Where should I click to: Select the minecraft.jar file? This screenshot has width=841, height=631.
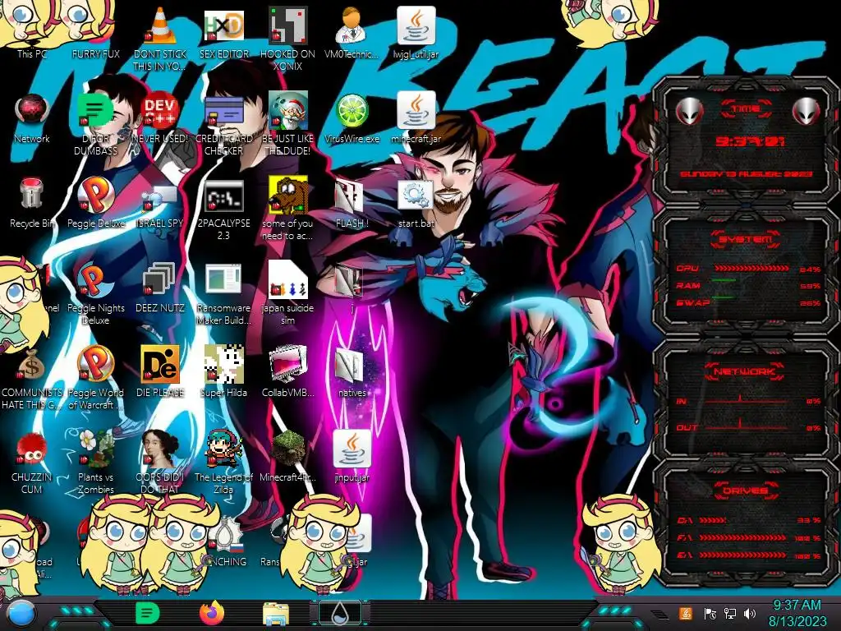coord(416,111)
